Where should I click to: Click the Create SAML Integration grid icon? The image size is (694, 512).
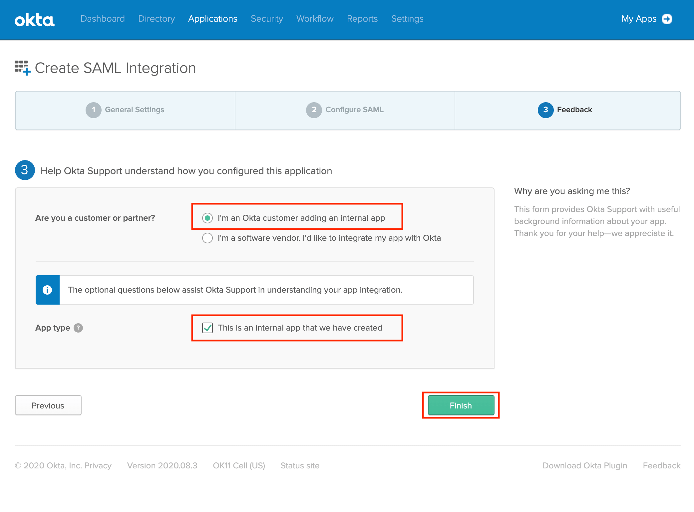[22, 68]
